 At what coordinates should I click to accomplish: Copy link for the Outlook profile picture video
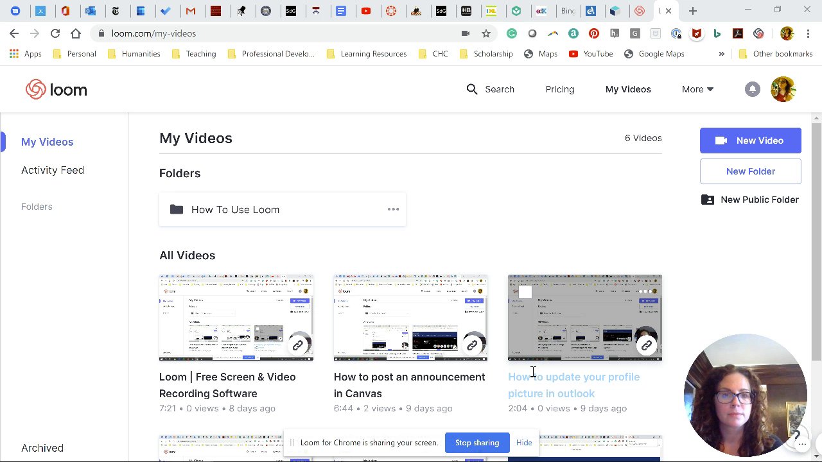pos(647,345)
